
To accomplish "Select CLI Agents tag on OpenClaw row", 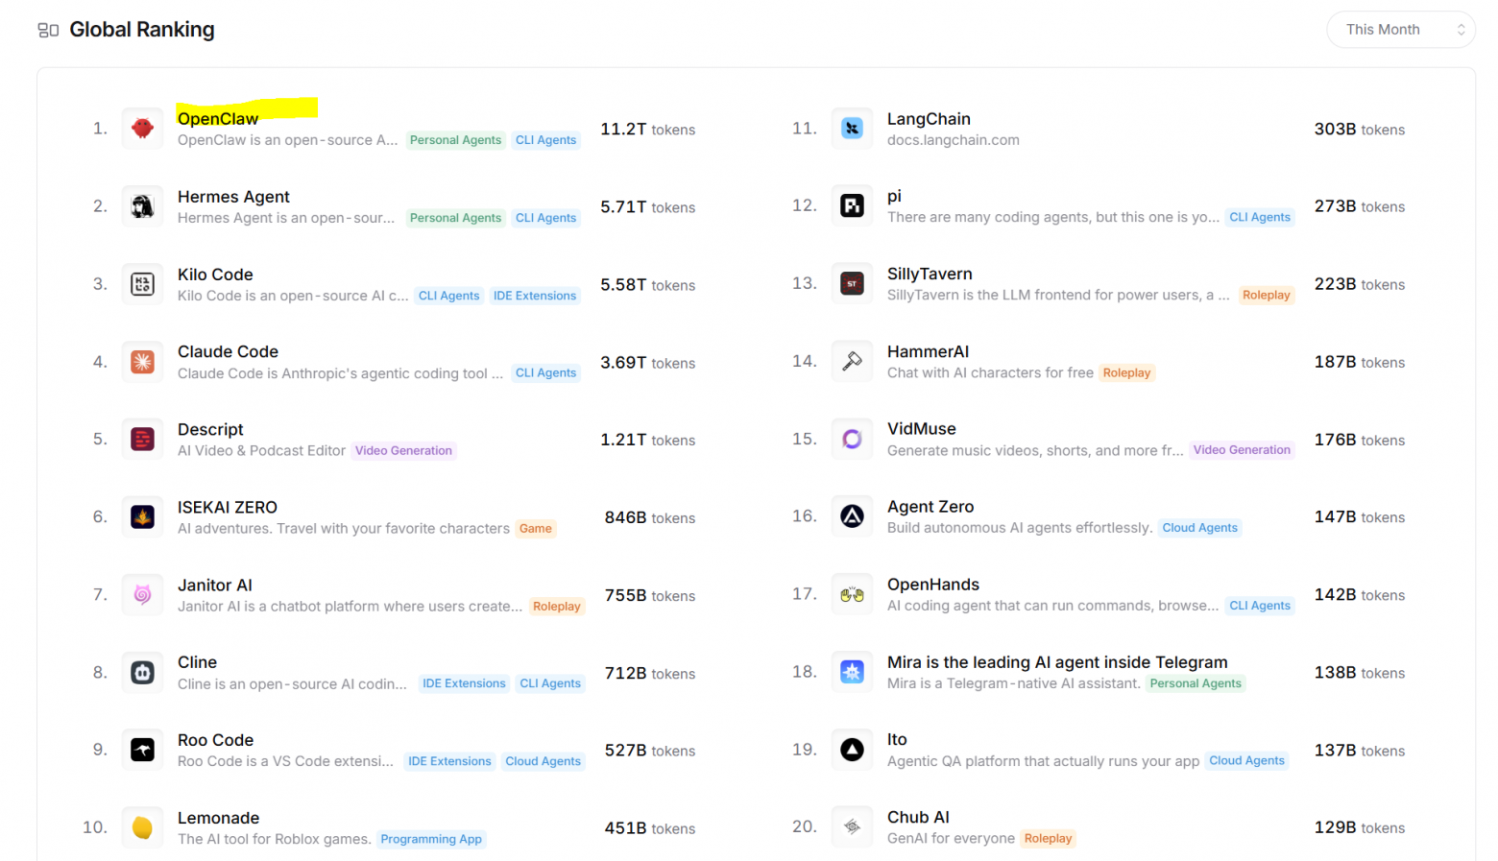I will pos(545,140).
